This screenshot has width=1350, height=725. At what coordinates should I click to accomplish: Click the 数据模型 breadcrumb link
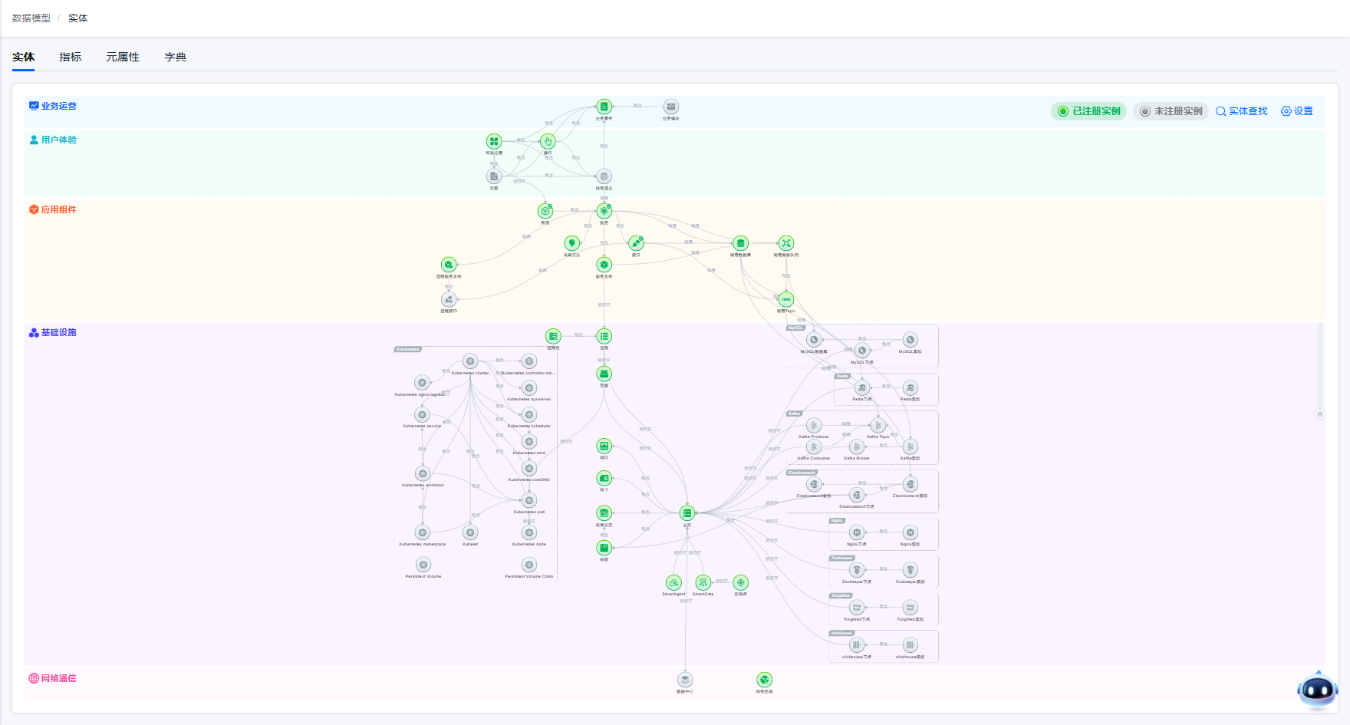[31, 18]
